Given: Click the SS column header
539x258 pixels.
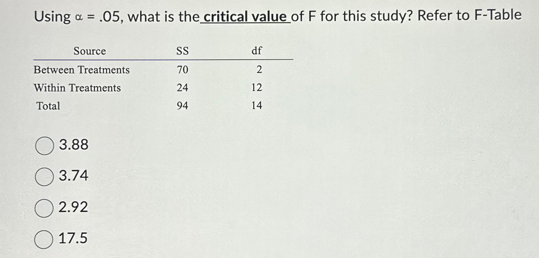Looking at the screenshot, I should click(182, 51).
